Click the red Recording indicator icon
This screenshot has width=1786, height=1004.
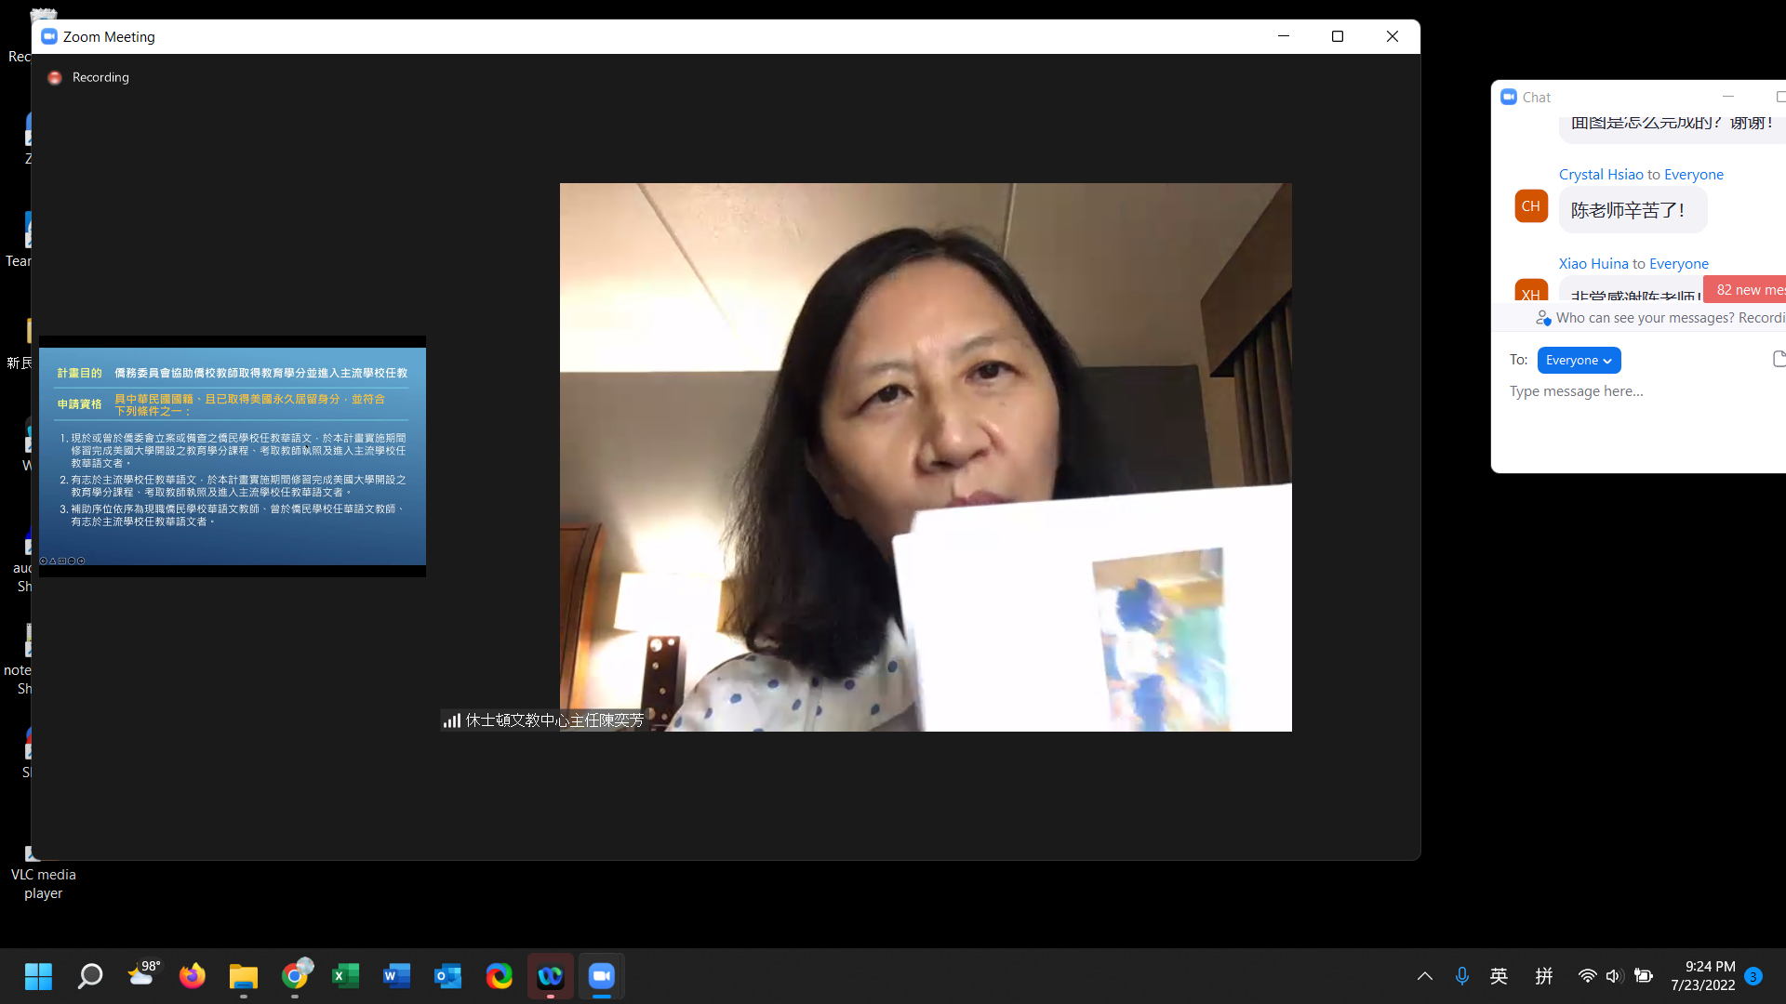click(x=55, y=78)
